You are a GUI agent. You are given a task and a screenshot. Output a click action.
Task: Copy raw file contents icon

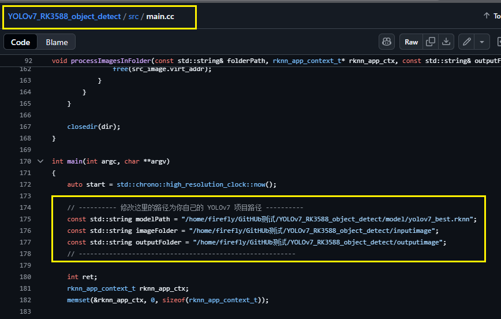431,42
